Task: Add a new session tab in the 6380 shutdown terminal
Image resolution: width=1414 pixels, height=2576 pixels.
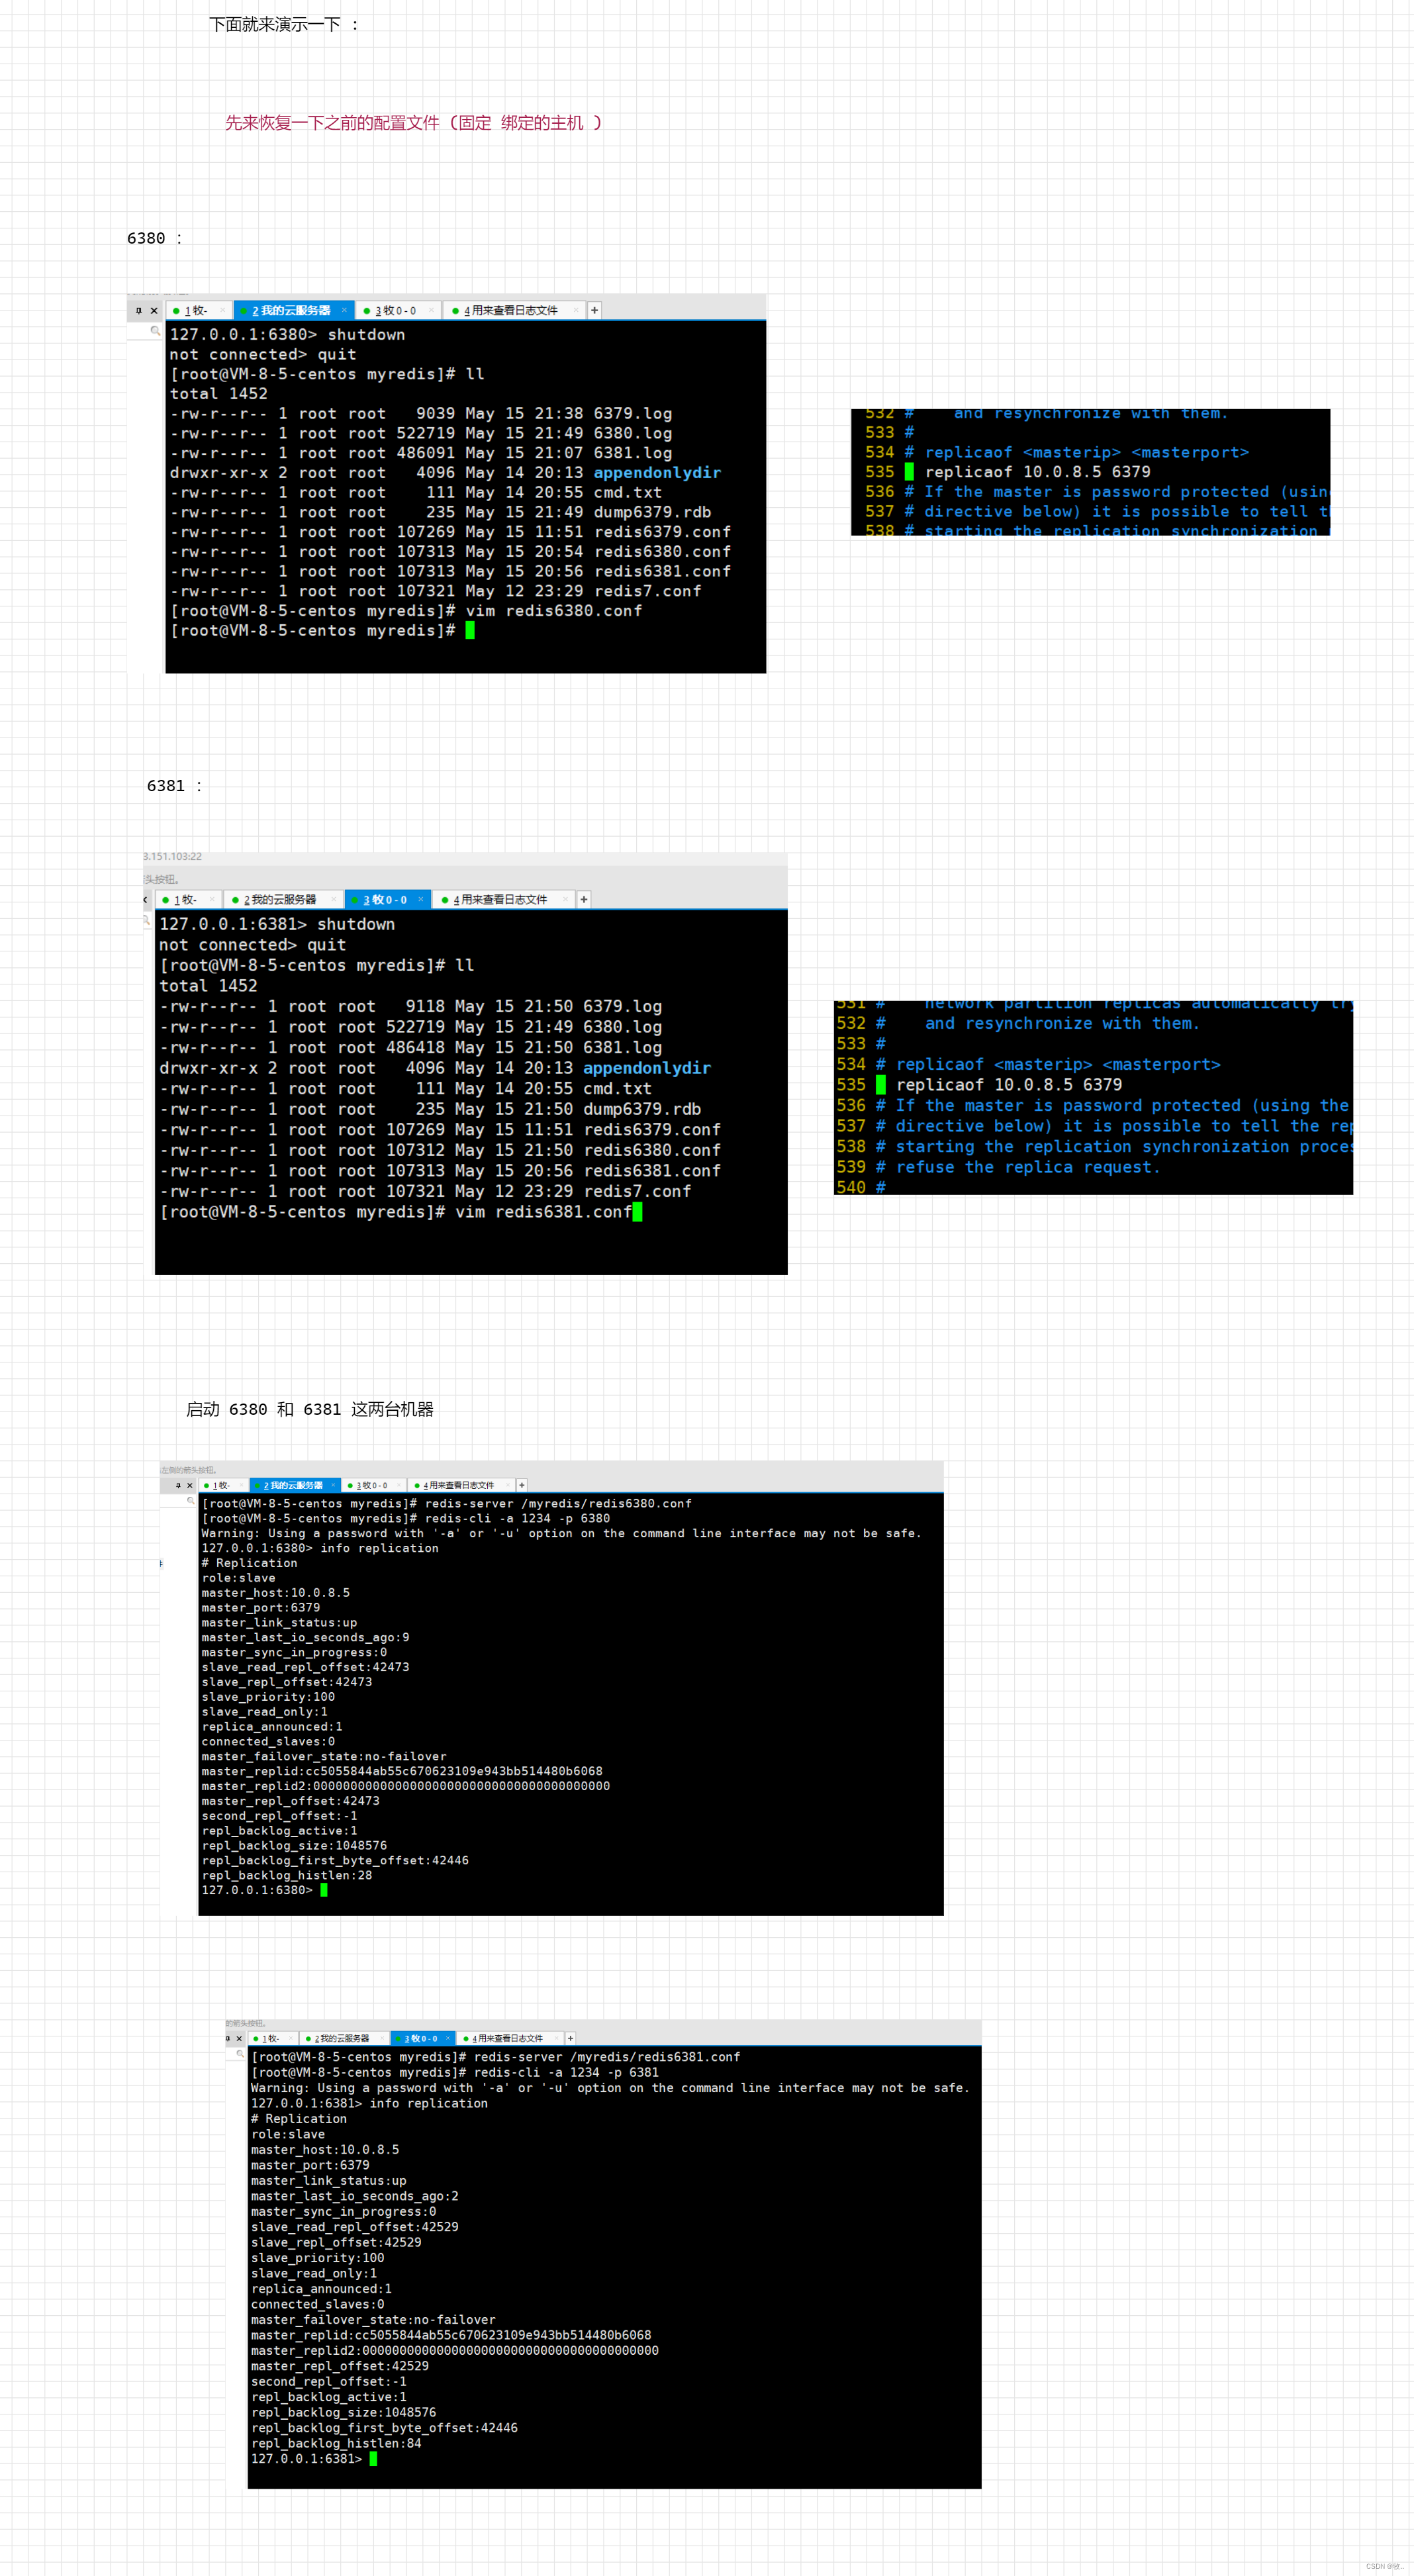Action: click(595, 311)
